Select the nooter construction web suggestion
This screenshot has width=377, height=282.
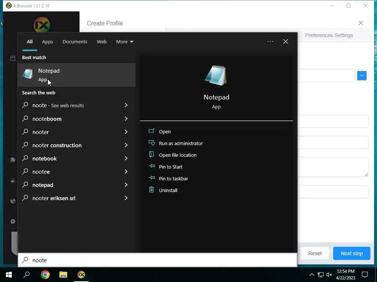[x=57, y=145]
